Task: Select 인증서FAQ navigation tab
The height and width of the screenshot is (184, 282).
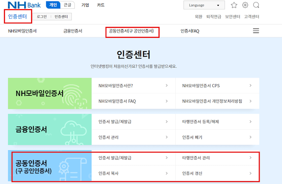Action: click(190, 31)
